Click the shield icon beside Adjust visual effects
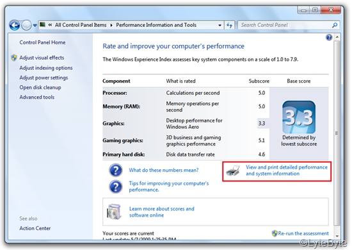Screen dimensions: 352x250 (x=14, y=58)
